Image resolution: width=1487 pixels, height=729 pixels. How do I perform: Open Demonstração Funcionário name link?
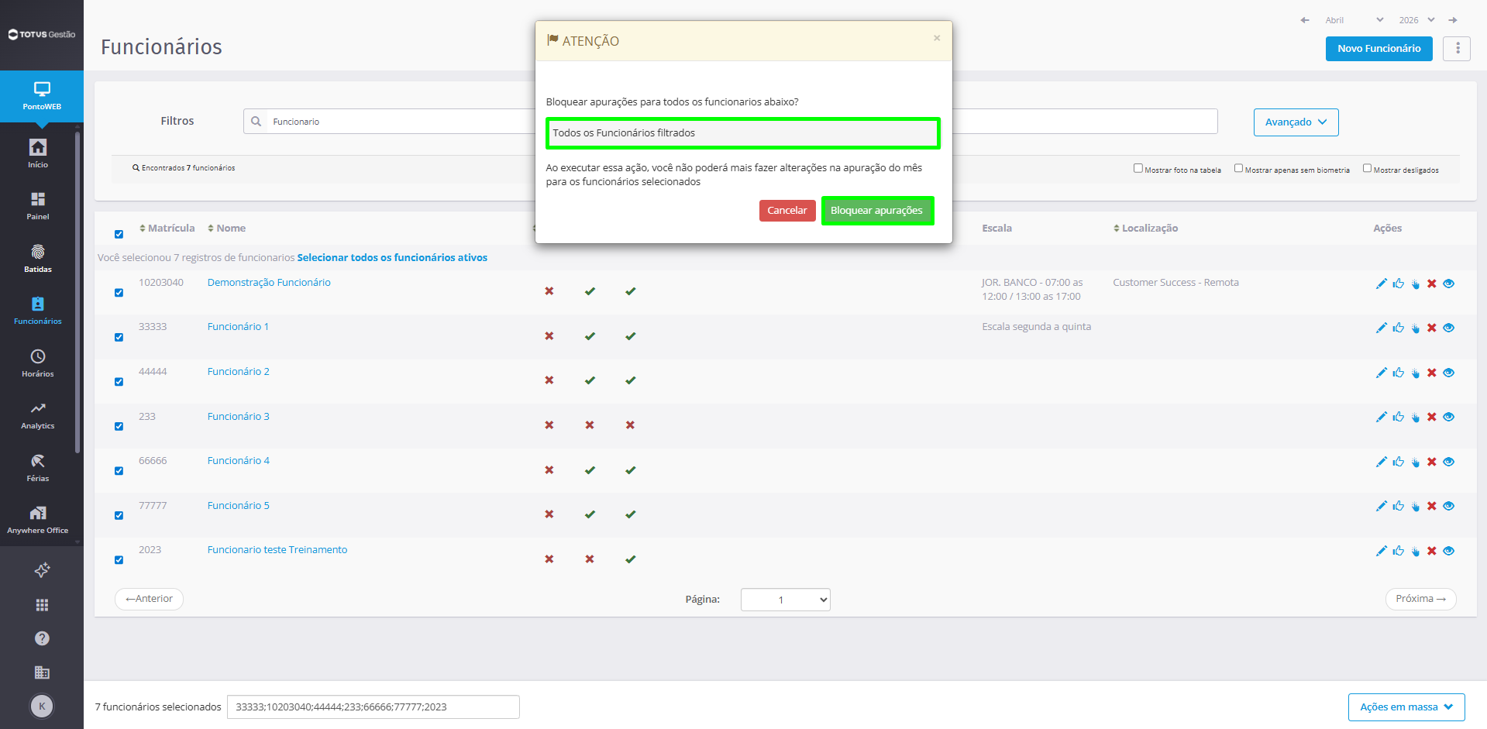(269, 283)
